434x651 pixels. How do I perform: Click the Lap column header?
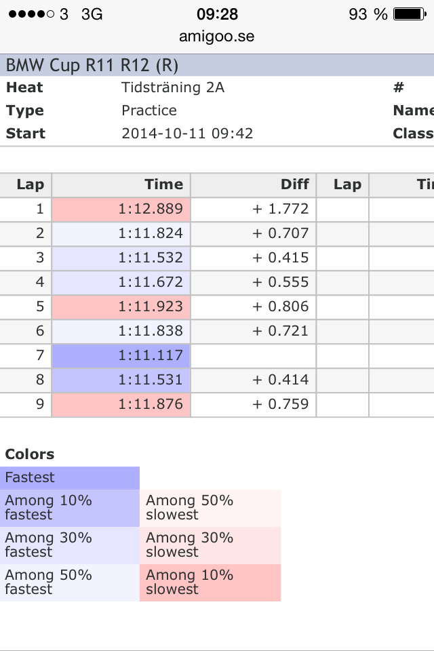[x=25, y=184]
